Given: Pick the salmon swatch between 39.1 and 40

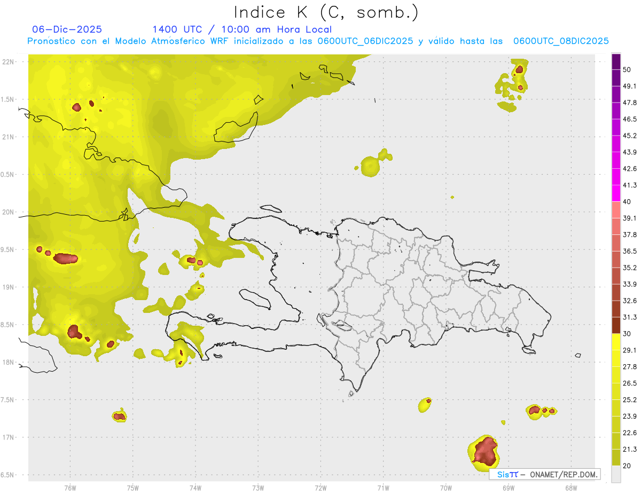Looking at the screenshot, I should 616,210.
